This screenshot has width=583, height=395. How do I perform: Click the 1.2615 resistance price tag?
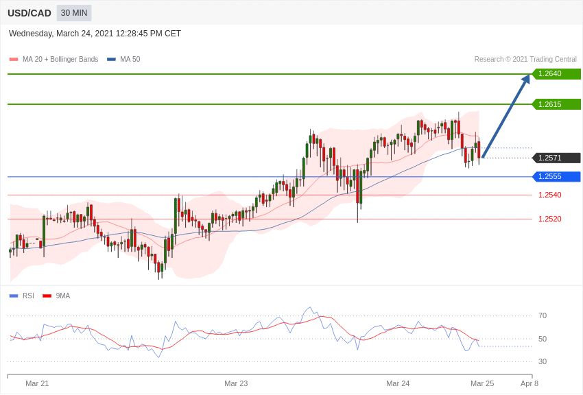pyautogui.click(x=556, y=104)
